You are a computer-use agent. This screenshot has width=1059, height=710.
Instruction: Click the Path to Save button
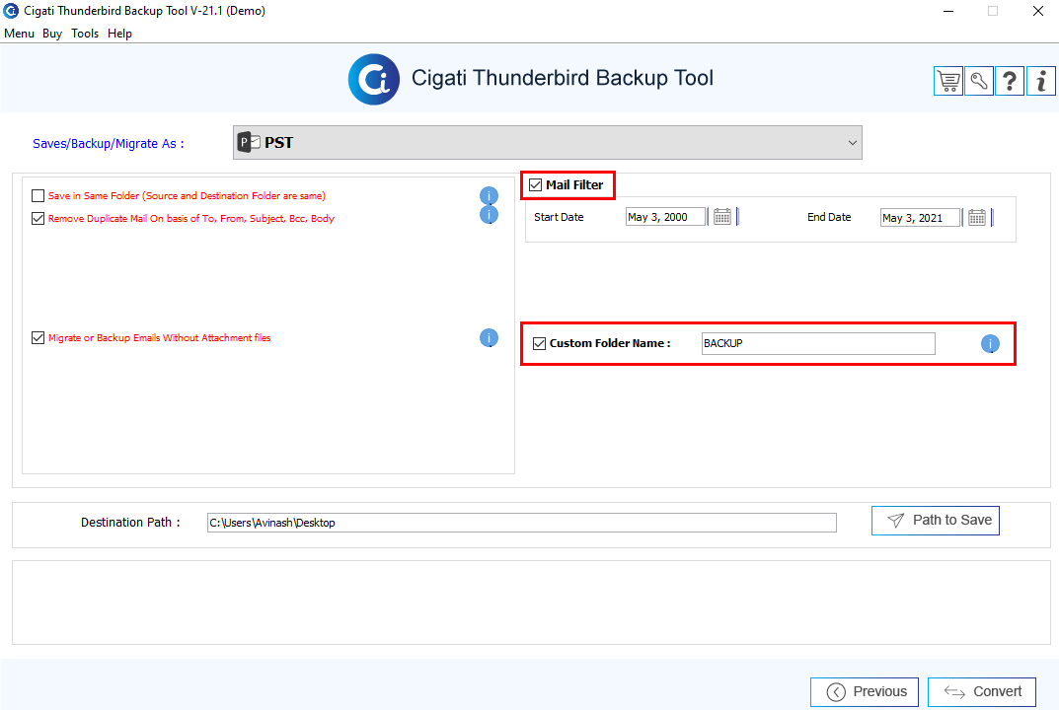pos(936,521)
